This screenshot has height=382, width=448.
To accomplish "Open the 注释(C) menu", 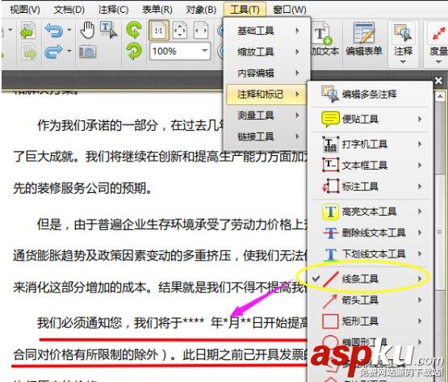I will [113, 10].
